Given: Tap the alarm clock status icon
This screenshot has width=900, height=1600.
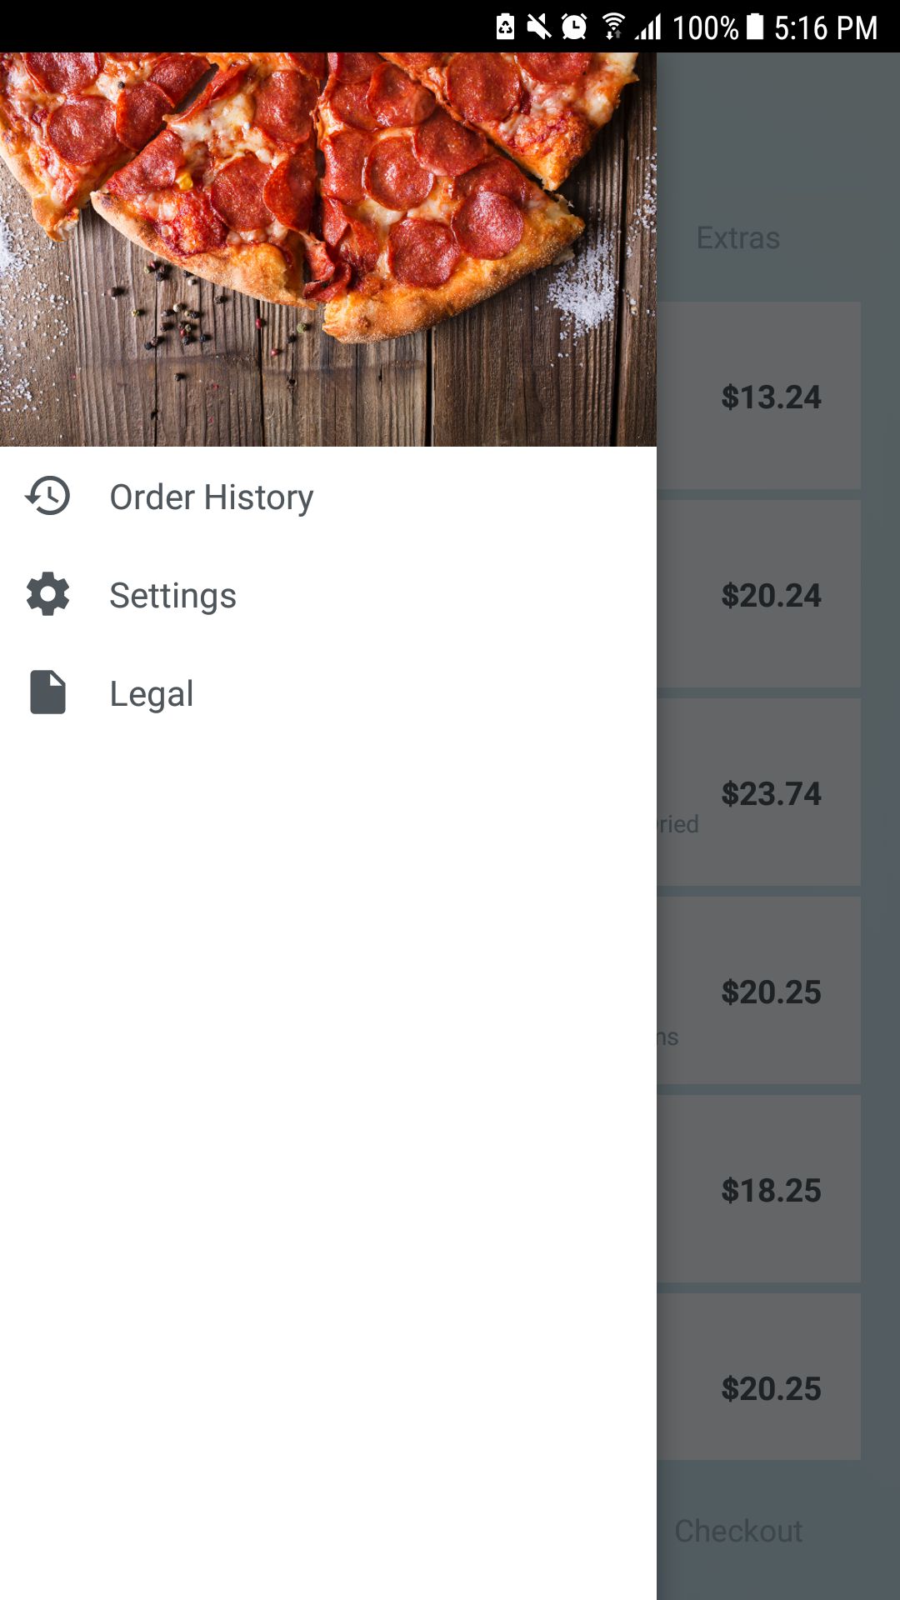Looking at the screenshot, I should coord(574,27).
